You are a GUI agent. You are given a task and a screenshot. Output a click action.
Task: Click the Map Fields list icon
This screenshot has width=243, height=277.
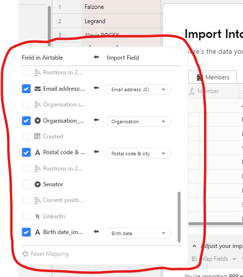coord(194,259)
